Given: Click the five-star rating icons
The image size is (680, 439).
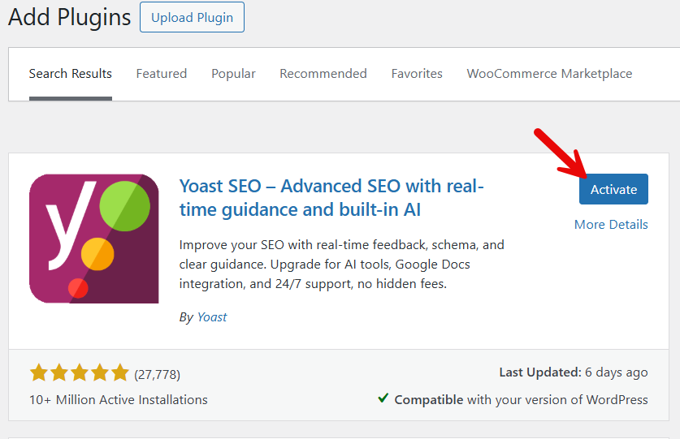Looking at the screenshot, I should click(80, 373).
